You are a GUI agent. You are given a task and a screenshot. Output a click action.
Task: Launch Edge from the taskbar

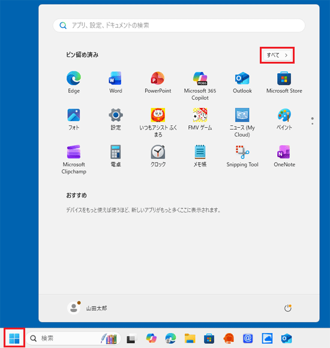click(170, 338)
